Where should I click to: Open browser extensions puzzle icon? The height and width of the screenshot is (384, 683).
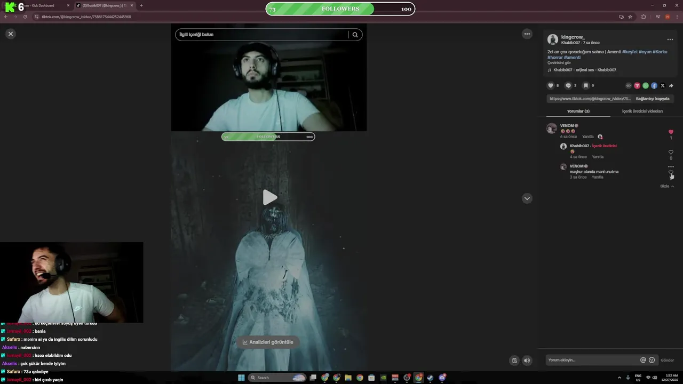pyautogui.click(x=644, y=17)
